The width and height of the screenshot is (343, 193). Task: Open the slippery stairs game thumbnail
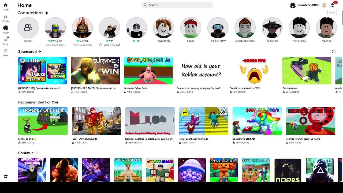[203, 121]
